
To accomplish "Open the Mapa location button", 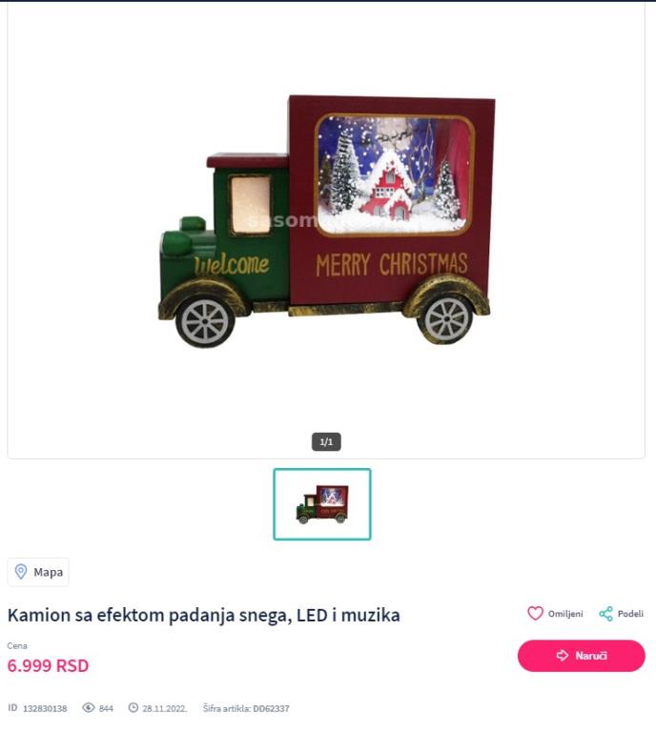I will tap(38, 572).
